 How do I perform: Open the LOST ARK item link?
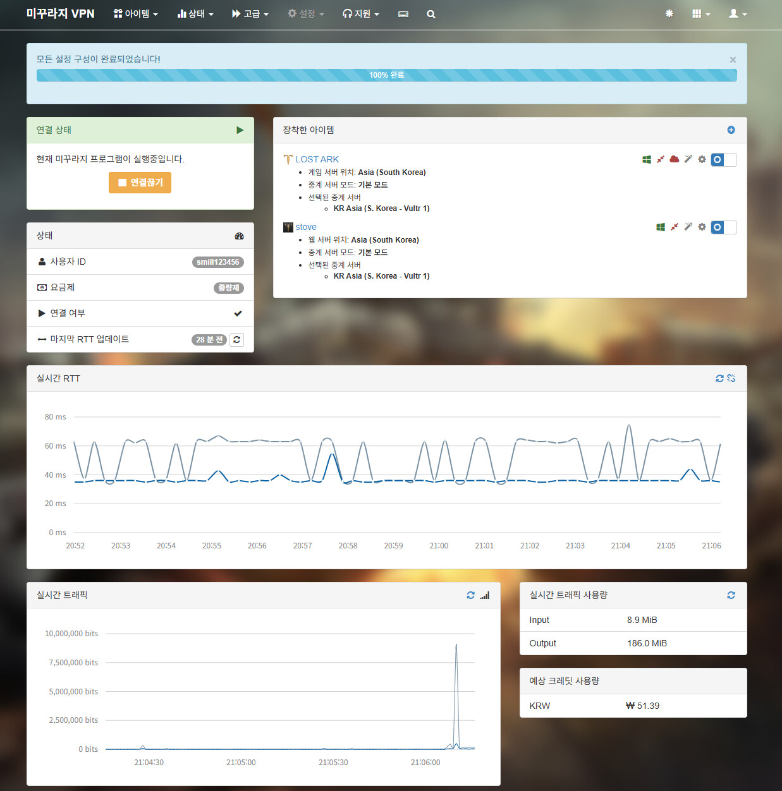pos(317,159)
